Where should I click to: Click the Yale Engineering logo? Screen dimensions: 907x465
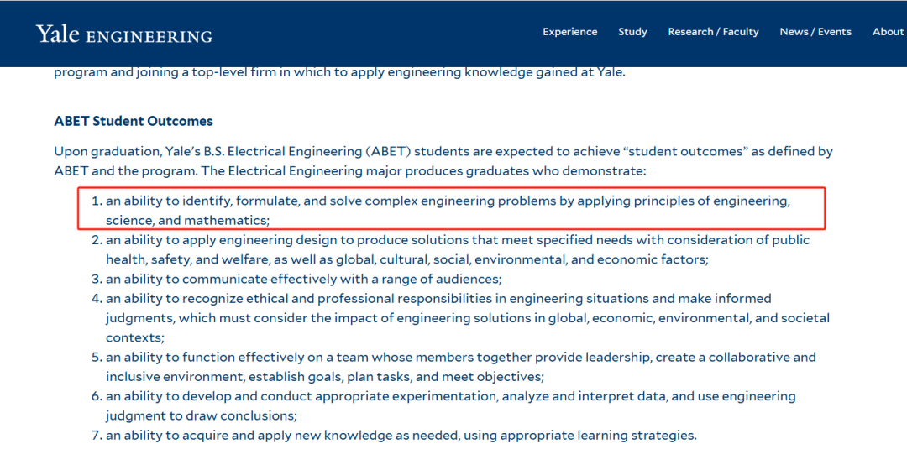[124, 34]
